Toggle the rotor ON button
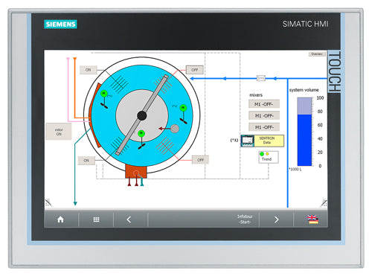The width and height of the screenshot is (372, 276). point(59,132)
